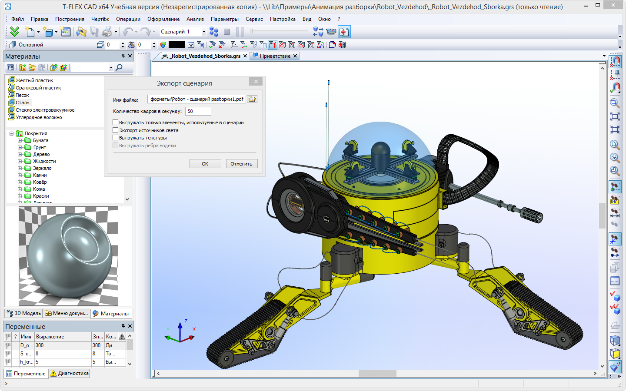Click the Отменить button
This screenshot has width=626, height=391.
(x=241, y=164)
